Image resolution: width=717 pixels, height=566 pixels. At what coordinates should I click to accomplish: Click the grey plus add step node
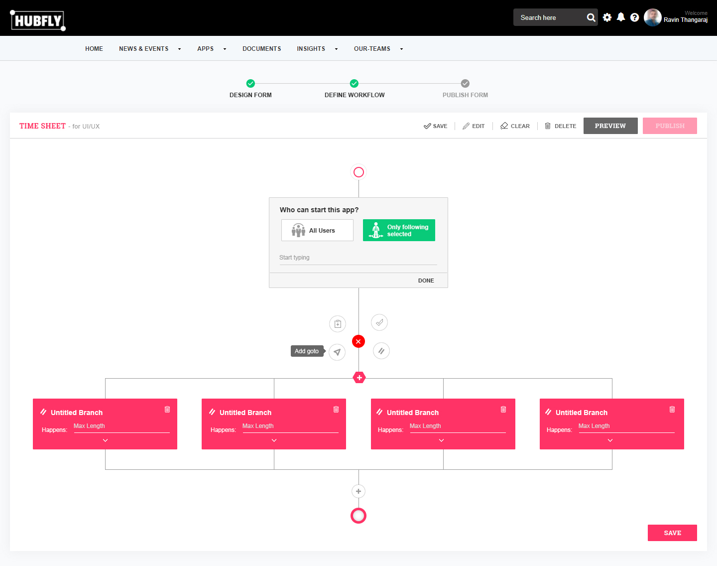[x=358, y=491]
